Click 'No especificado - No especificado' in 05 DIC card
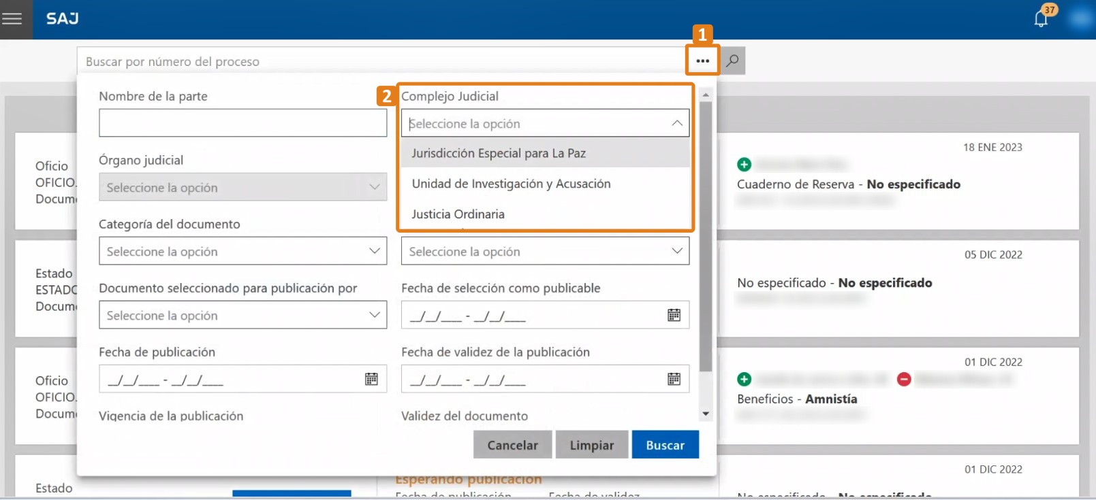The width and height of the screenshot is (1096, 500). [x=834, y=283]
